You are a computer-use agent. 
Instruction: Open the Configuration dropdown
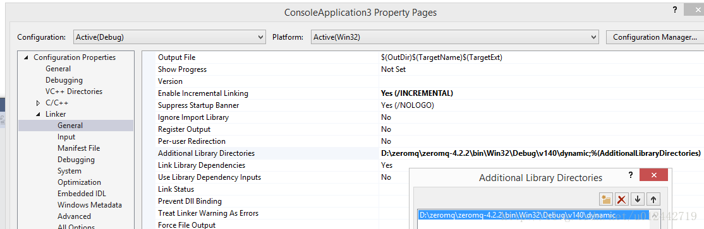(x=169, y=37)
